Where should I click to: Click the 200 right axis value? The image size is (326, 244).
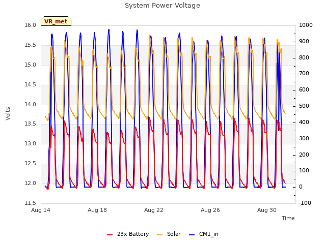click(304, 155)
